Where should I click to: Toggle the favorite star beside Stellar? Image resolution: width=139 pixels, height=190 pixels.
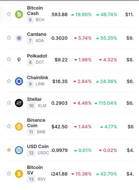tap(9, 103)
